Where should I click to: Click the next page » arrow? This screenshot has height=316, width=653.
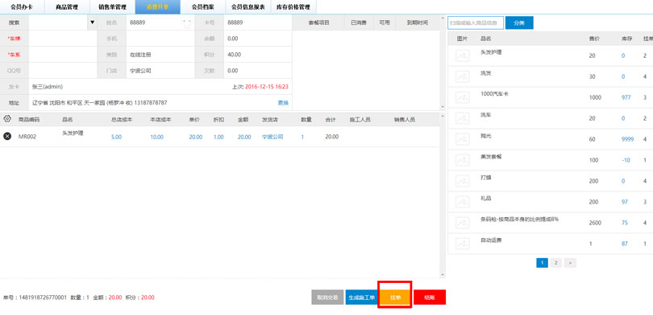pyautogui.click(x=570, y=262)
